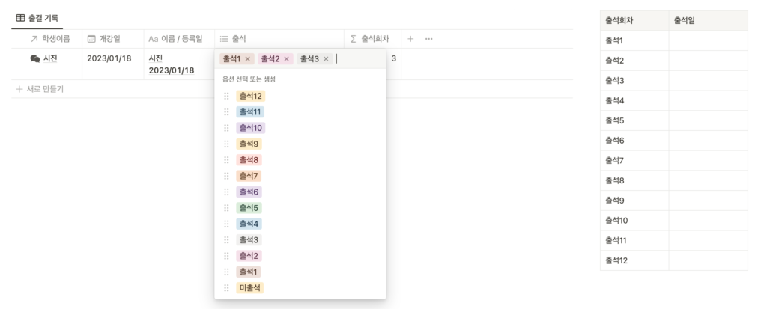This screenshot has height=309, width=767.
Task: Click 출석10 cell in side table
Action: click(x=634, y=221)
